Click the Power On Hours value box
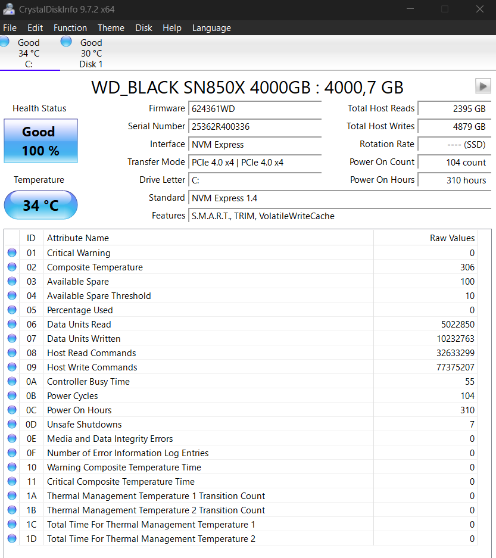This screenshot has width=496, height=558. coord(454,180)
